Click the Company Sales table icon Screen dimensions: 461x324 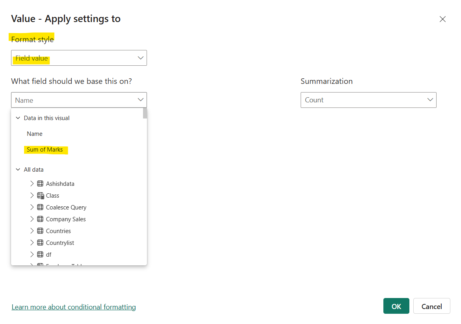click(40, 219)
